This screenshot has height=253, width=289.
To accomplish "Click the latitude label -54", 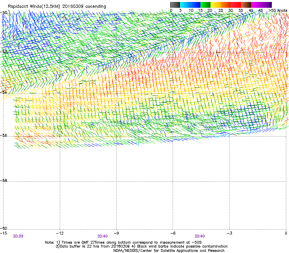I will [x=4, y=92].
